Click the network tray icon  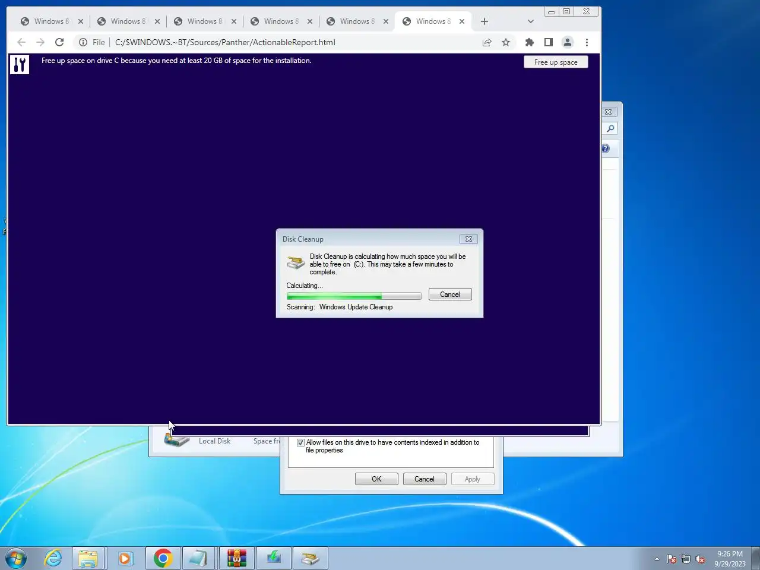tap(686, 559)
